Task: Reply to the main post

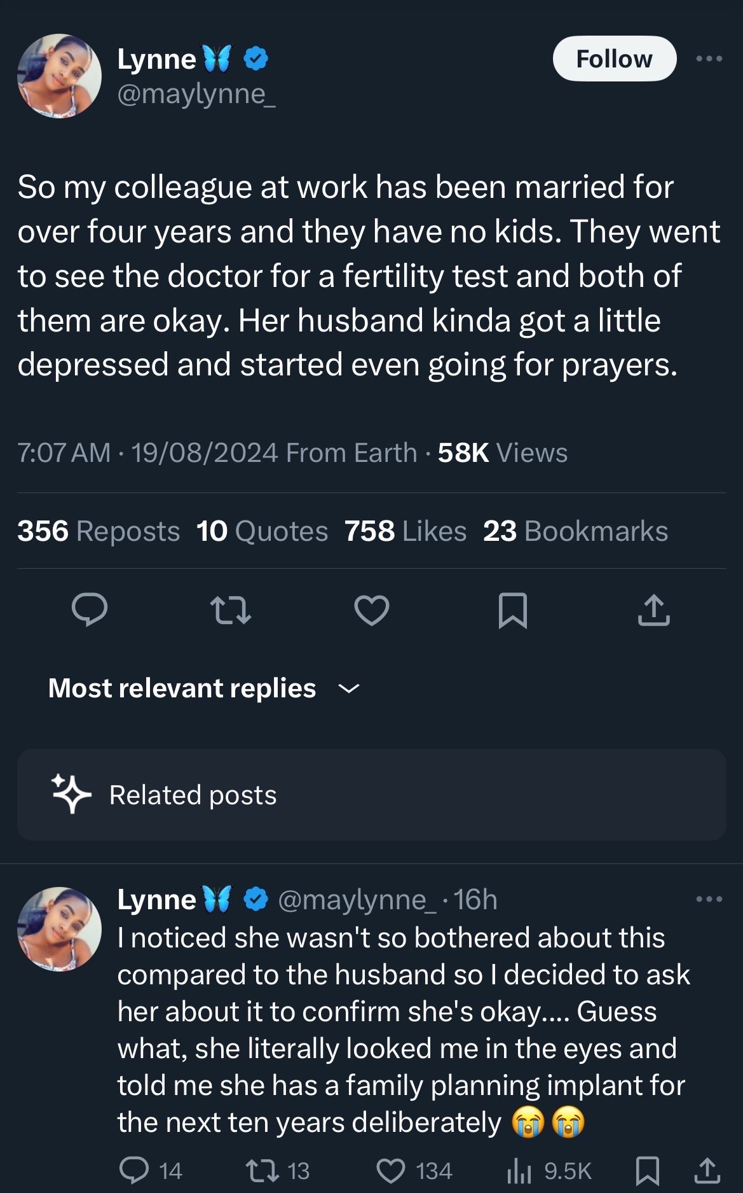Action: [x=90, y=610]
